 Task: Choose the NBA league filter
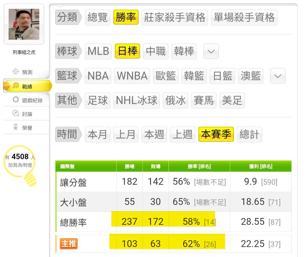(x=98, y=76)
